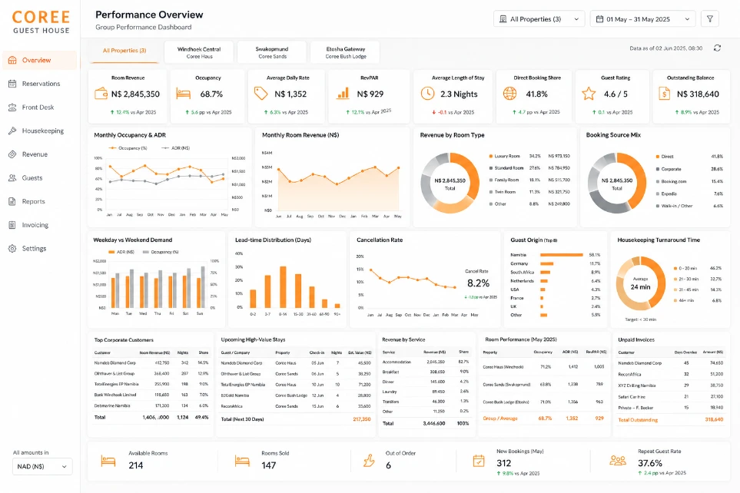
Task: Open the NAD (N$) currency dropdown
Action: [42, 467]
